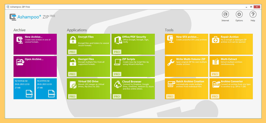Image resolution: width=266 pixels, height=123 pixels.
Task: Click the Repair Archive first-aid kit icon
Action: [x=215, y=40]
